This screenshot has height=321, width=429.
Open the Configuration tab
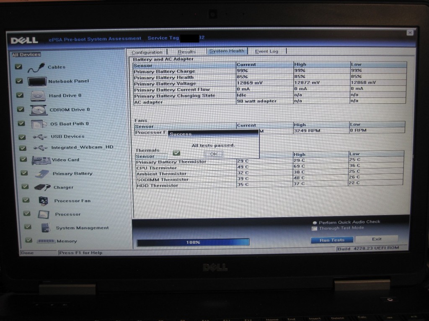(147, 52)
